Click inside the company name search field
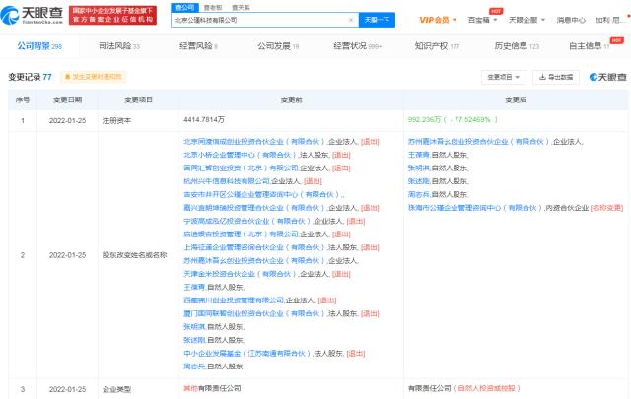 (x=256, y=19)
